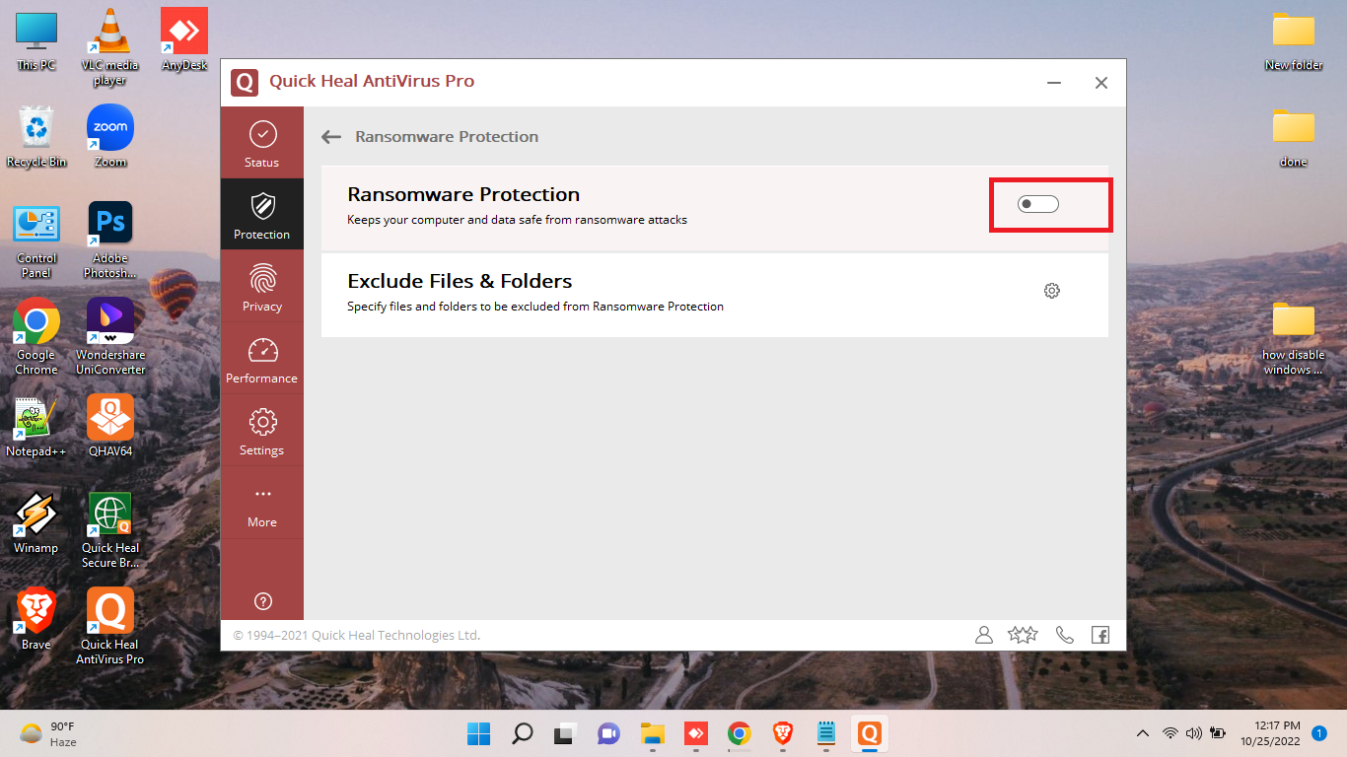Show hidden system tray icons chevron
Image resolution: width=1347 pixels, height=757 pixels.
pyautogui.click(x=1143, y=733)
